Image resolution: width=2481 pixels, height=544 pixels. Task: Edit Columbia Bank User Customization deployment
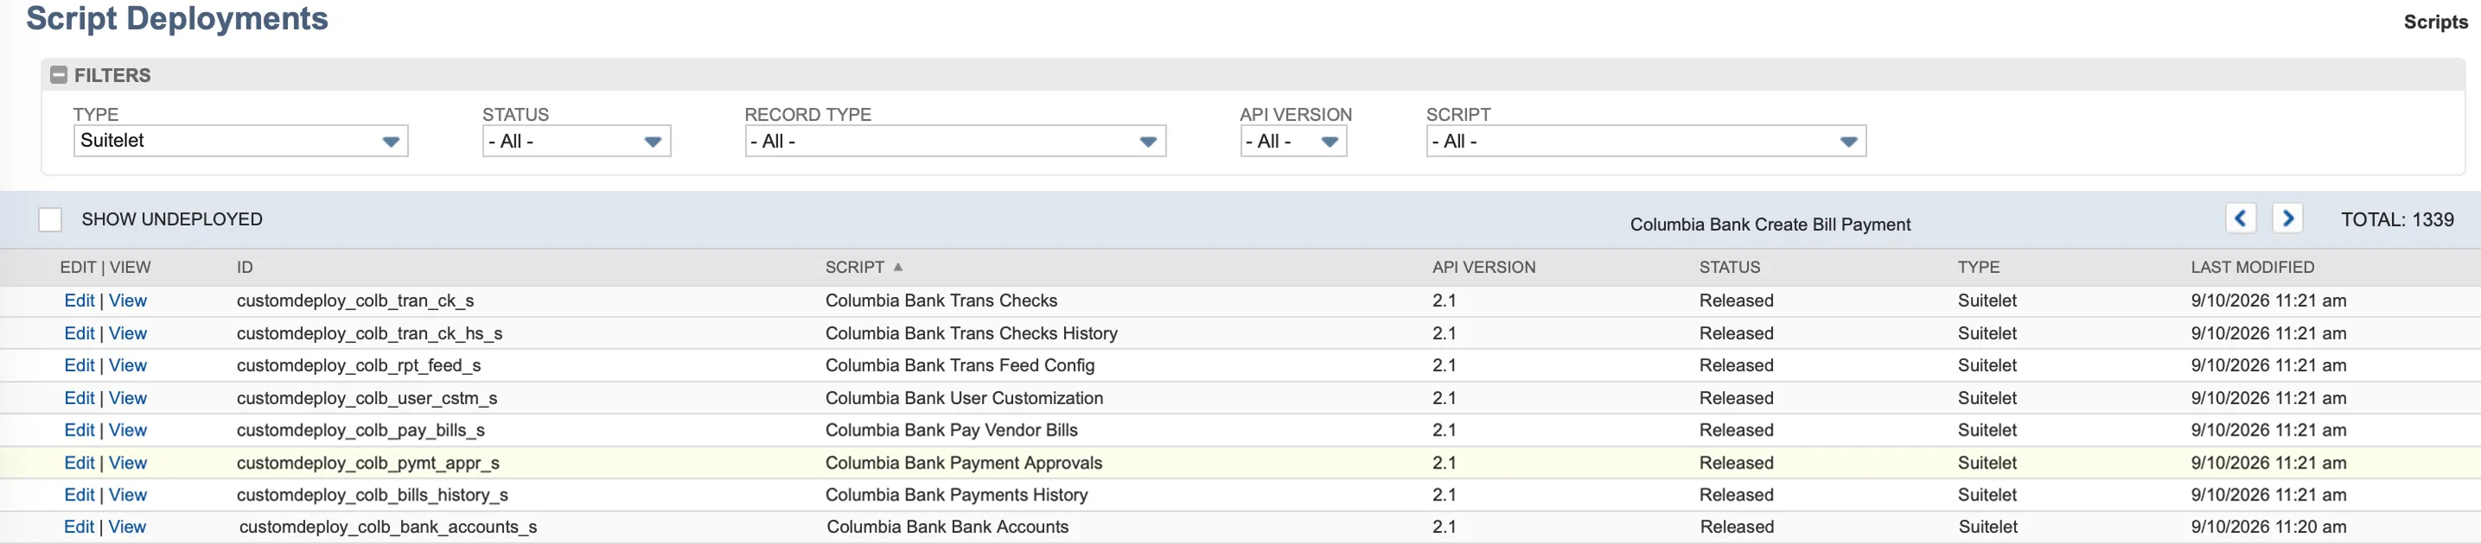(x=79, y=398)
